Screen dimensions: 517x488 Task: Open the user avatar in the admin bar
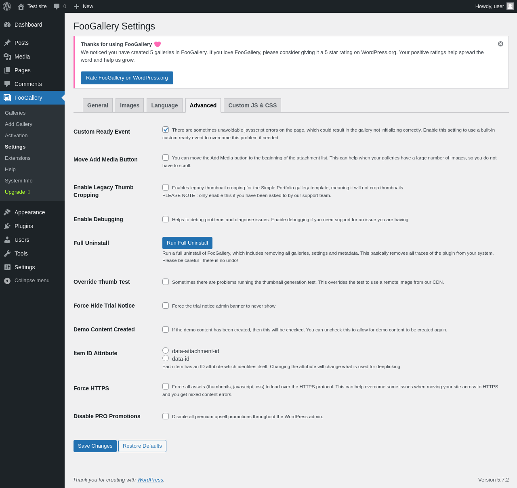tap(510, 6)
